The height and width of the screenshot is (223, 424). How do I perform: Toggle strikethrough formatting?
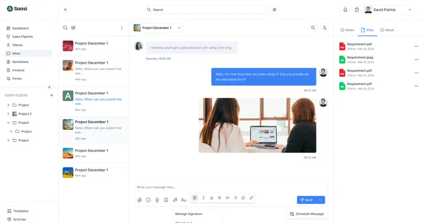[219, 198]
